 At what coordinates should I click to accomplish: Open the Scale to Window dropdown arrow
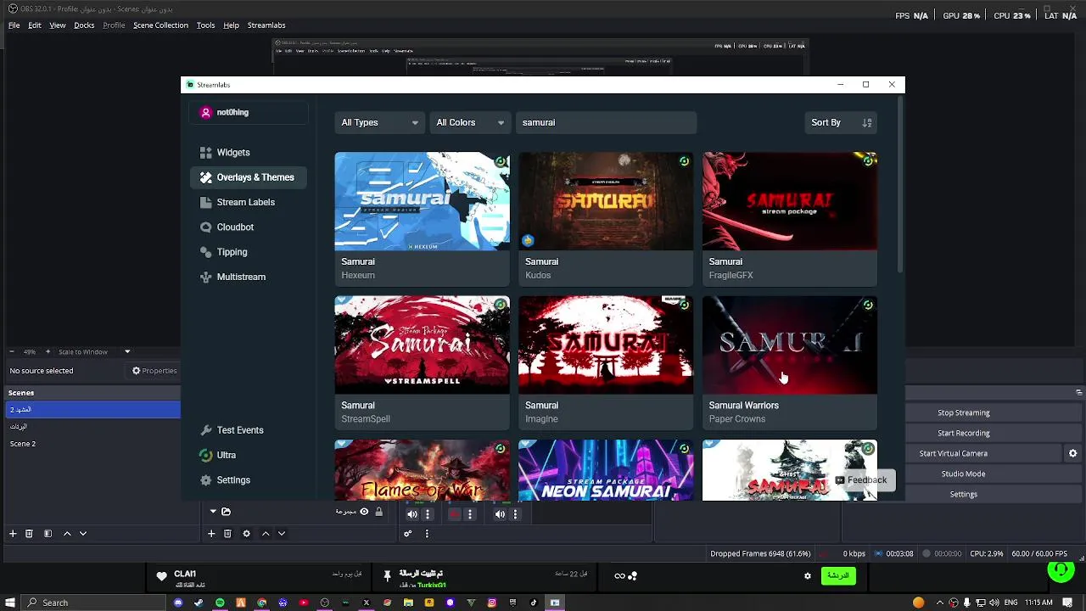(x=127, y=351)
